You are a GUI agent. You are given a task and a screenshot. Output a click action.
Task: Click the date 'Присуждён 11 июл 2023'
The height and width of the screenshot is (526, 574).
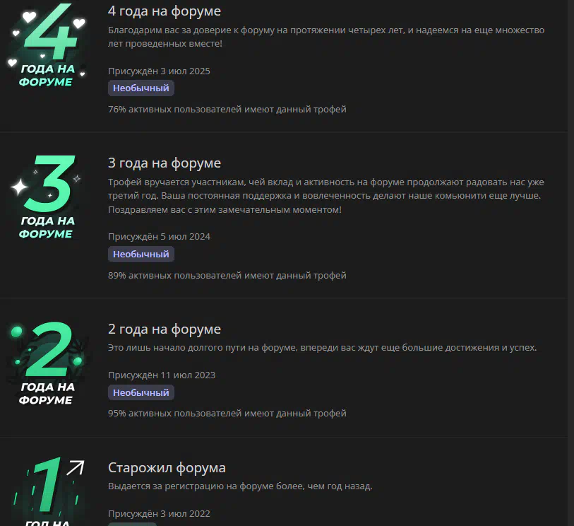point(162,375)
